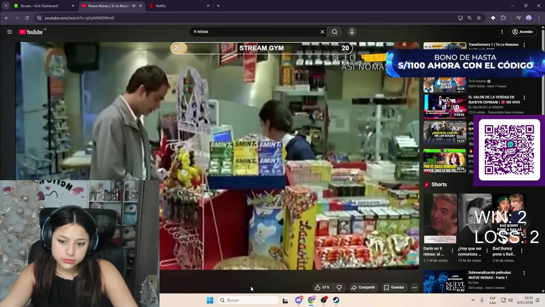Save video using the Guardar button

[394, 287]
